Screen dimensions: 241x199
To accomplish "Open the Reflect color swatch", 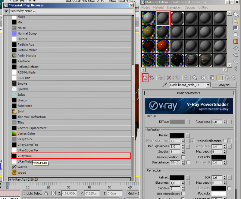I will coord(177,135).
